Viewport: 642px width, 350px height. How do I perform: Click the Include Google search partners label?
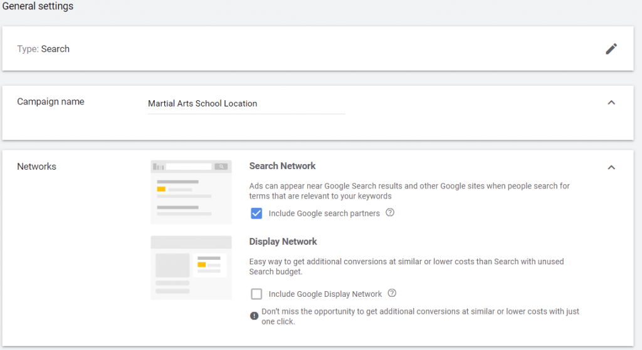pos(324,214)
